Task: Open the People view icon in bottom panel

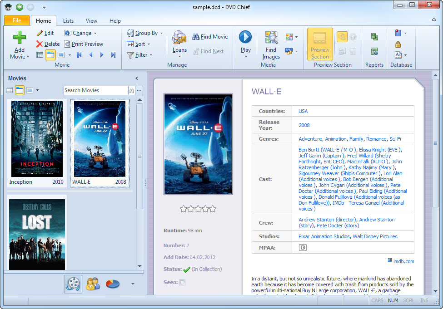Action: [93, 284]
